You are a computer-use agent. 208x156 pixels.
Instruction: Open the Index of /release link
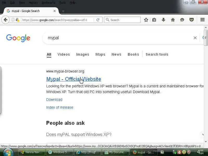point(60,107)
